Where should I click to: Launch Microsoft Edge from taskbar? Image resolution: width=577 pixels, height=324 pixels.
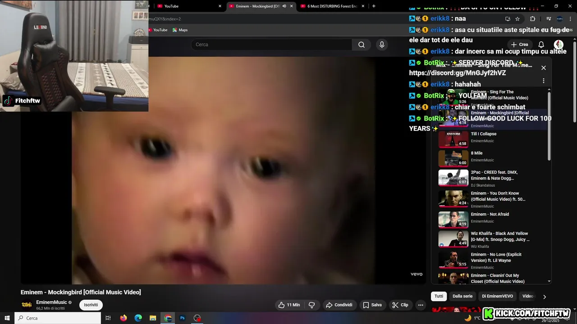138,318
